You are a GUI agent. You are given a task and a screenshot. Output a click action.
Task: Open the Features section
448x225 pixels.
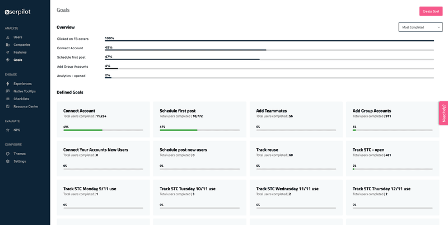[x=20, y=52]
